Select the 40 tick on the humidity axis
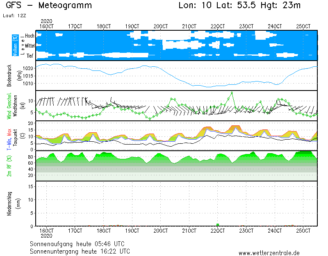Viewport: 328px width, 256px height. [x=30, y=169]
